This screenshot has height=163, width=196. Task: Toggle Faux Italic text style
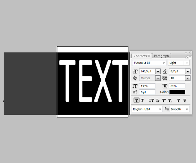pyautogui.click(x=142, y=100)
